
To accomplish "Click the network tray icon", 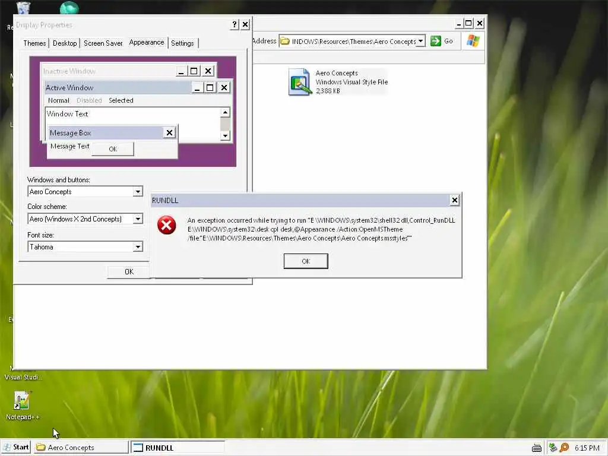I will pos(553,448).
